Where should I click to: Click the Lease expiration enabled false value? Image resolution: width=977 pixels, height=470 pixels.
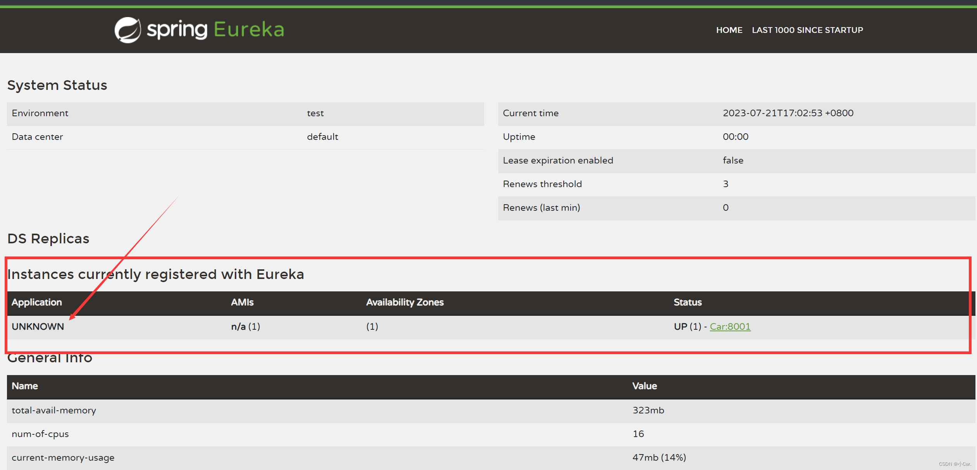coord(733,160)
